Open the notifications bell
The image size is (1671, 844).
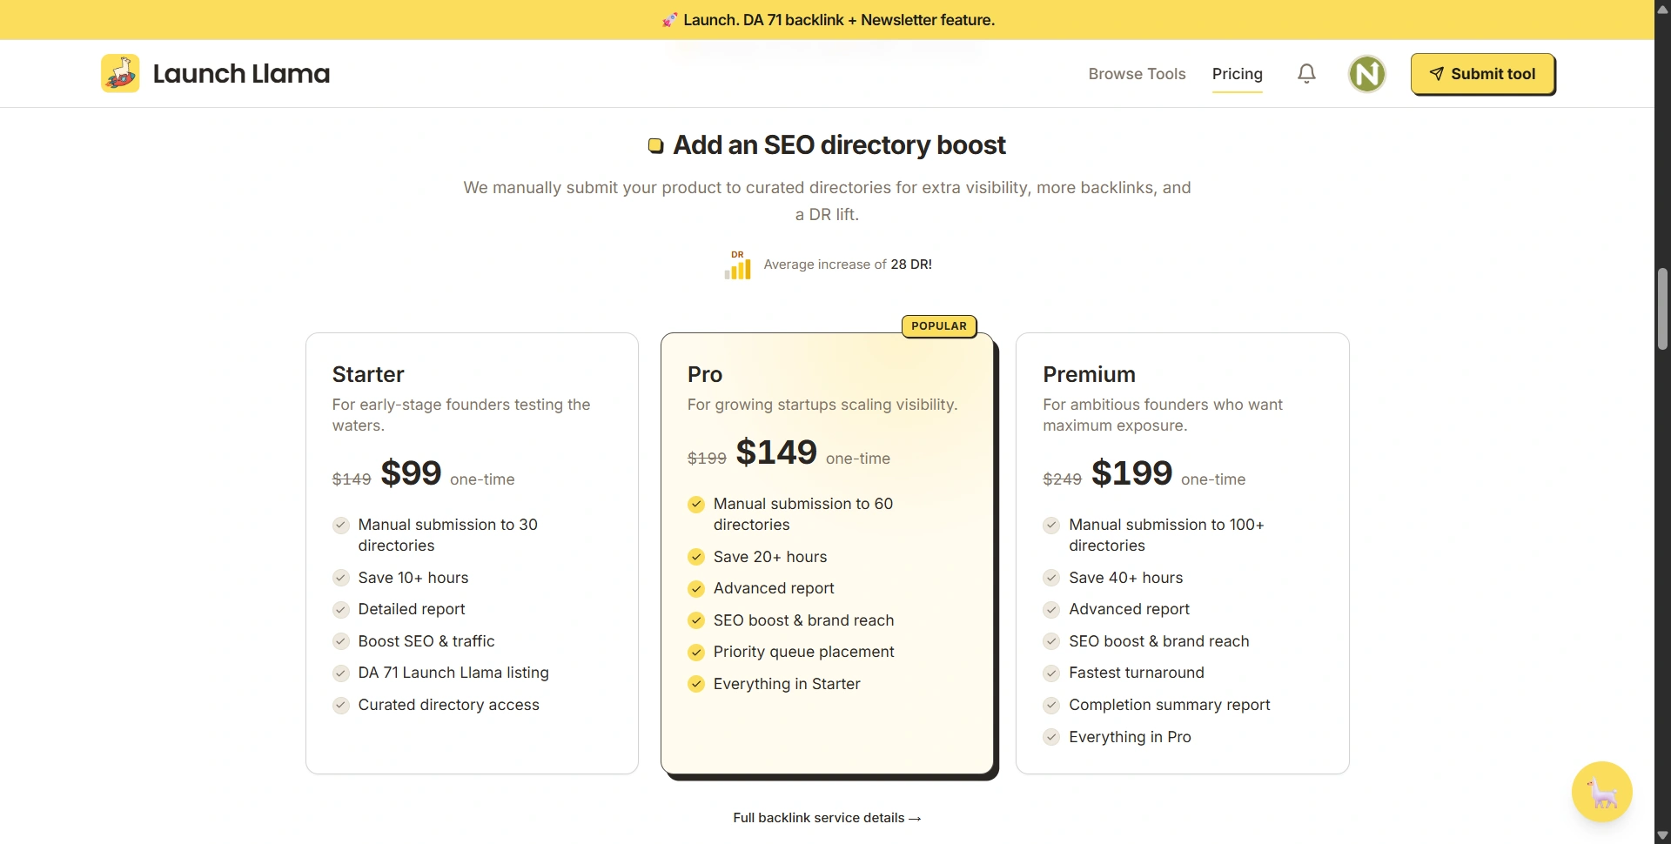point(1306,73)
